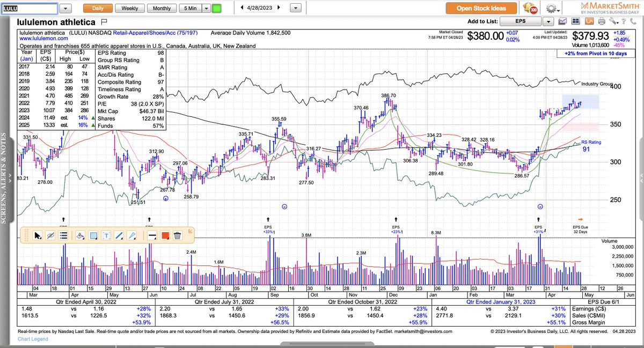Click the Open Stock Ideas button
This screenshot has height=348, width=644.
(481, 9)
